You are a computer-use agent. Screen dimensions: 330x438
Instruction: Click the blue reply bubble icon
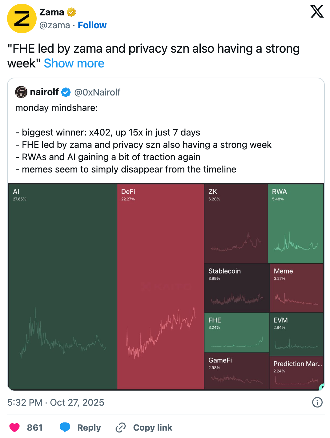tap(65, 428)
